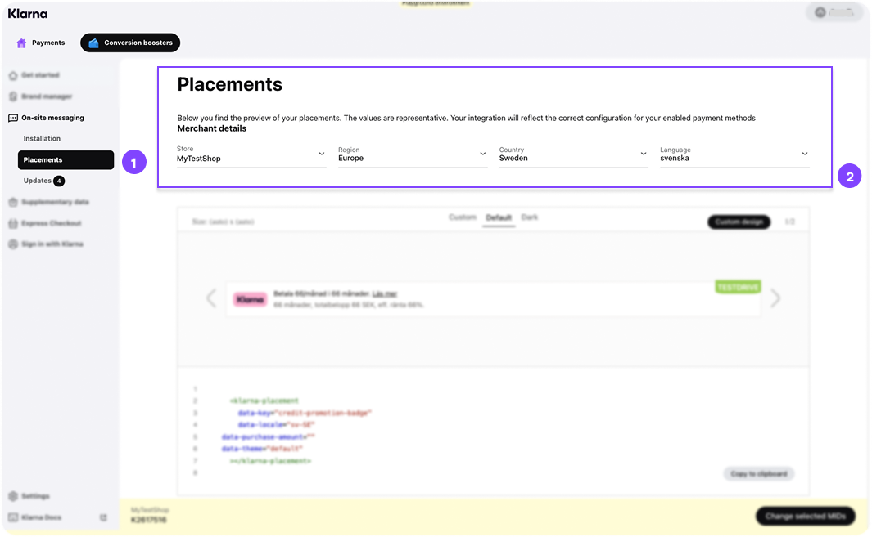Click the Sign in with Klarna icon

pyautogui.click(x=13, y=244)
